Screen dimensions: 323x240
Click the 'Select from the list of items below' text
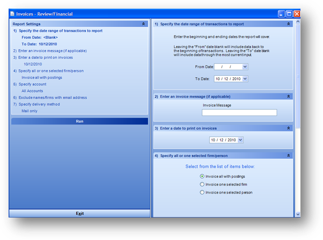coord(220,166)
